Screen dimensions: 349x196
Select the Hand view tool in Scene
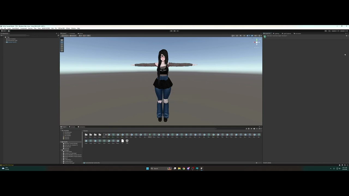pos(62,40)
